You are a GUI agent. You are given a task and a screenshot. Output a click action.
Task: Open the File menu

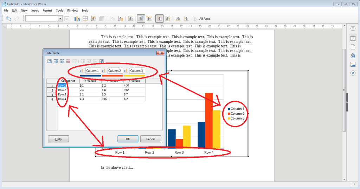pyautogui.click(x=6, y=10)
